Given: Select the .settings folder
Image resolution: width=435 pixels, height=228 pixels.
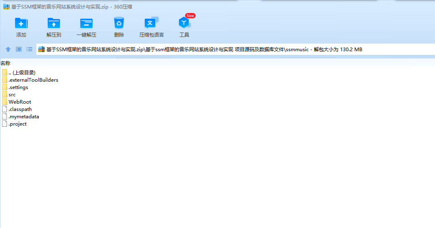Looking at the screenshot, I should pyautogui.click(x=18, y=87).
